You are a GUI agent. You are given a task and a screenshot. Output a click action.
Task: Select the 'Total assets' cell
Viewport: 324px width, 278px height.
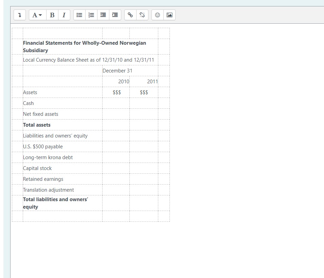(37, 125)
